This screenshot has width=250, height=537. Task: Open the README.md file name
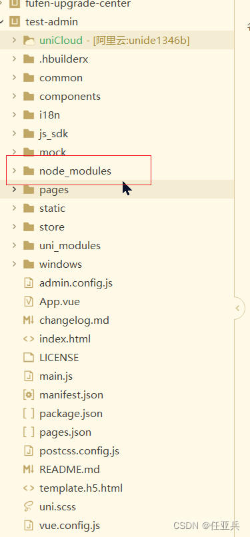70,470
